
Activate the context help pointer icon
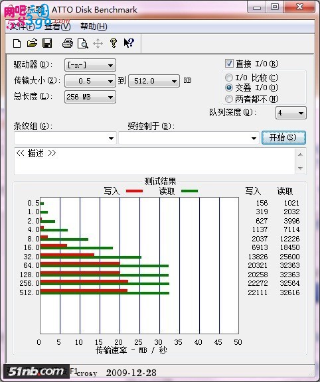coord(129,43)
